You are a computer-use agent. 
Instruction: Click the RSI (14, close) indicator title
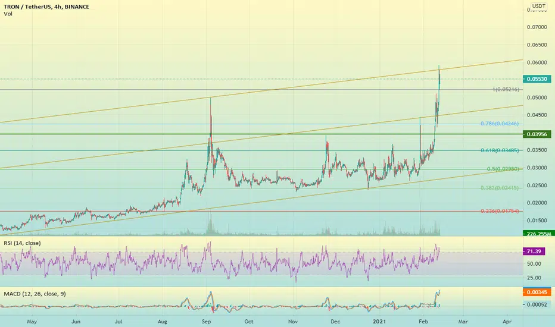[22, 243]
